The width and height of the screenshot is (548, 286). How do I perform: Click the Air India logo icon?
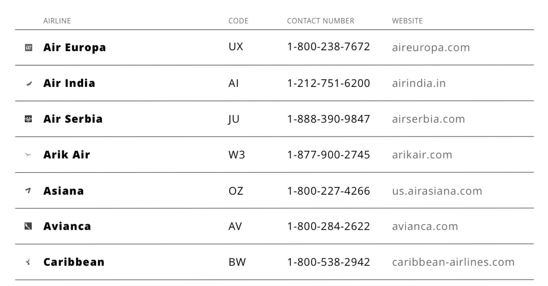pyautogui.click(x=29, y=84)
